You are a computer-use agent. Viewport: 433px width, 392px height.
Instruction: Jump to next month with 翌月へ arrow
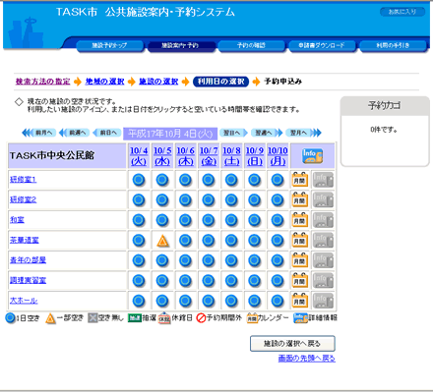point(303,133)
